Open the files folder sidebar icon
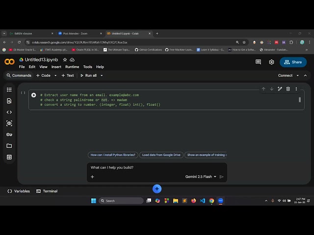 click(x=9, y=146)
